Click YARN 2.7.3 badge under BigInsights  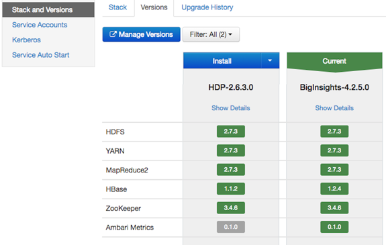coord(334,150)
